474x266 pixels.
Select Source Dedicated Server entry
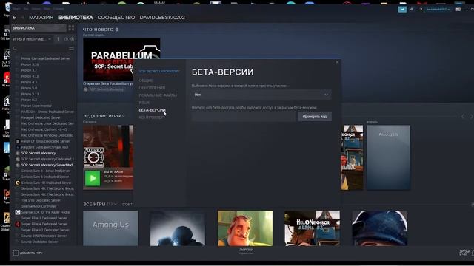pos(39,242)
